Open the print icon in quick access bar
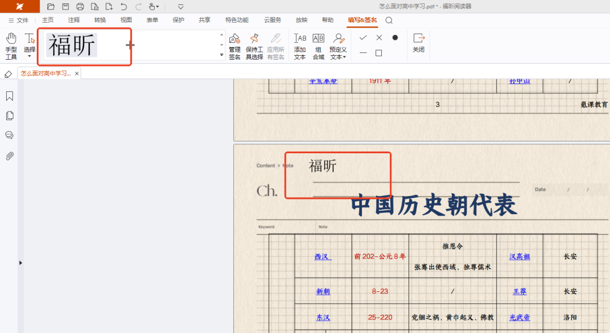Screen dimensions: 610x333 click(79, 7)
